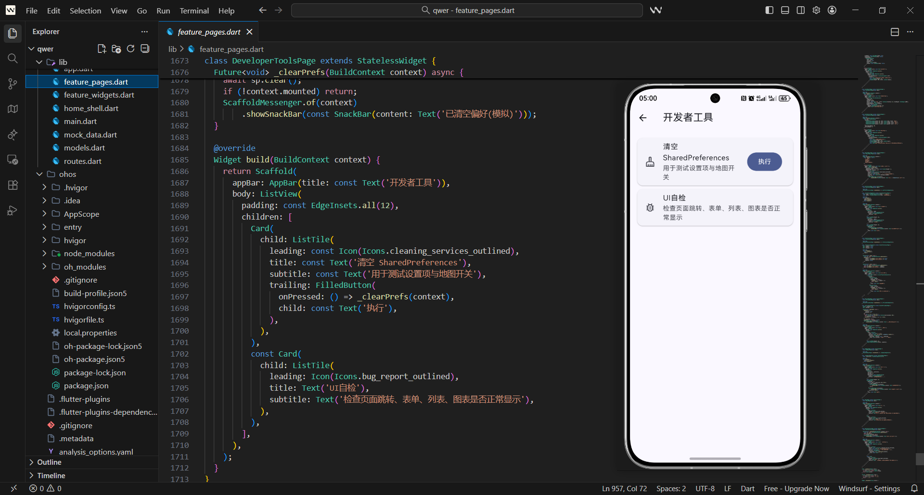
Task: Click Spaces: 2 indentation setting
Action: (671, 488)
